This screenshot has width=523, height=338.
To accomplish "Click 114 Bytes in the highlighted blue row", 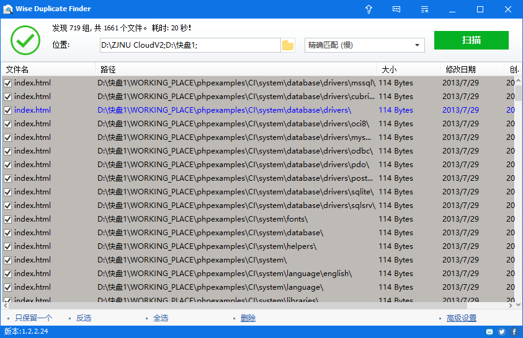I will click(396, 110).
